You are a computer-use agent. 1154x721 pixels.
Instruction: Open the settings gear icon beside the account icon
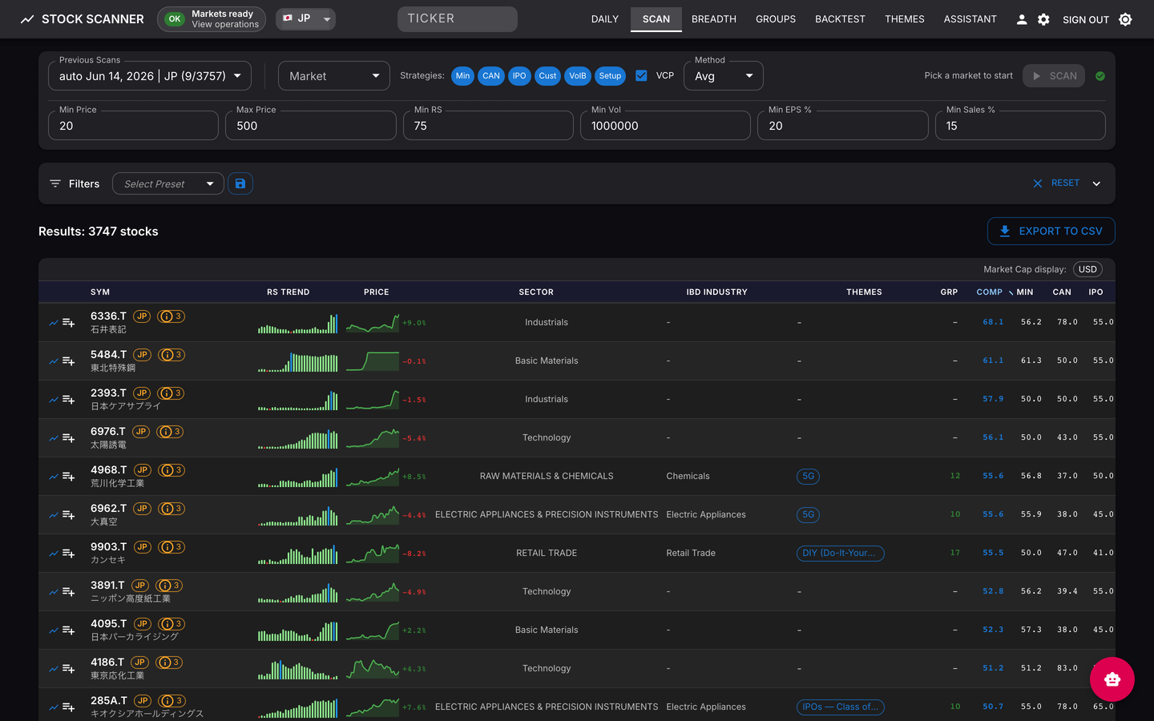(1043, 19)
